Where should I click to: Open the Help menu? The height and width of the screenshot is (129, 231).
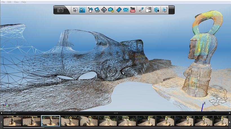click(24, 2)
